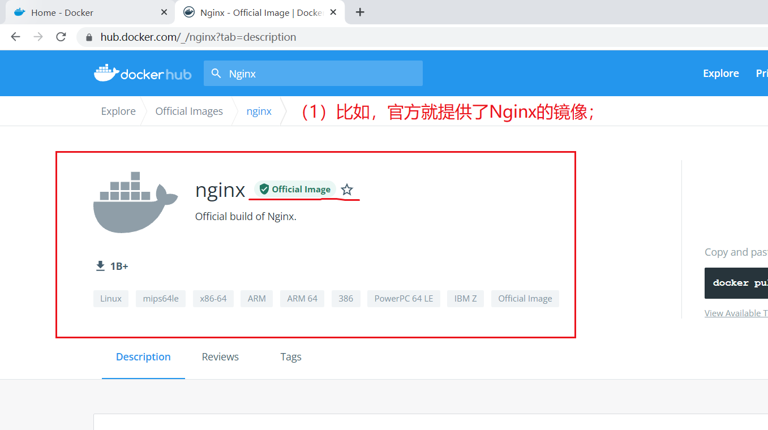This screenshot has height=430, width=768.
Task: Click the nginx breadcrumb link
Action: coord(259,111)
